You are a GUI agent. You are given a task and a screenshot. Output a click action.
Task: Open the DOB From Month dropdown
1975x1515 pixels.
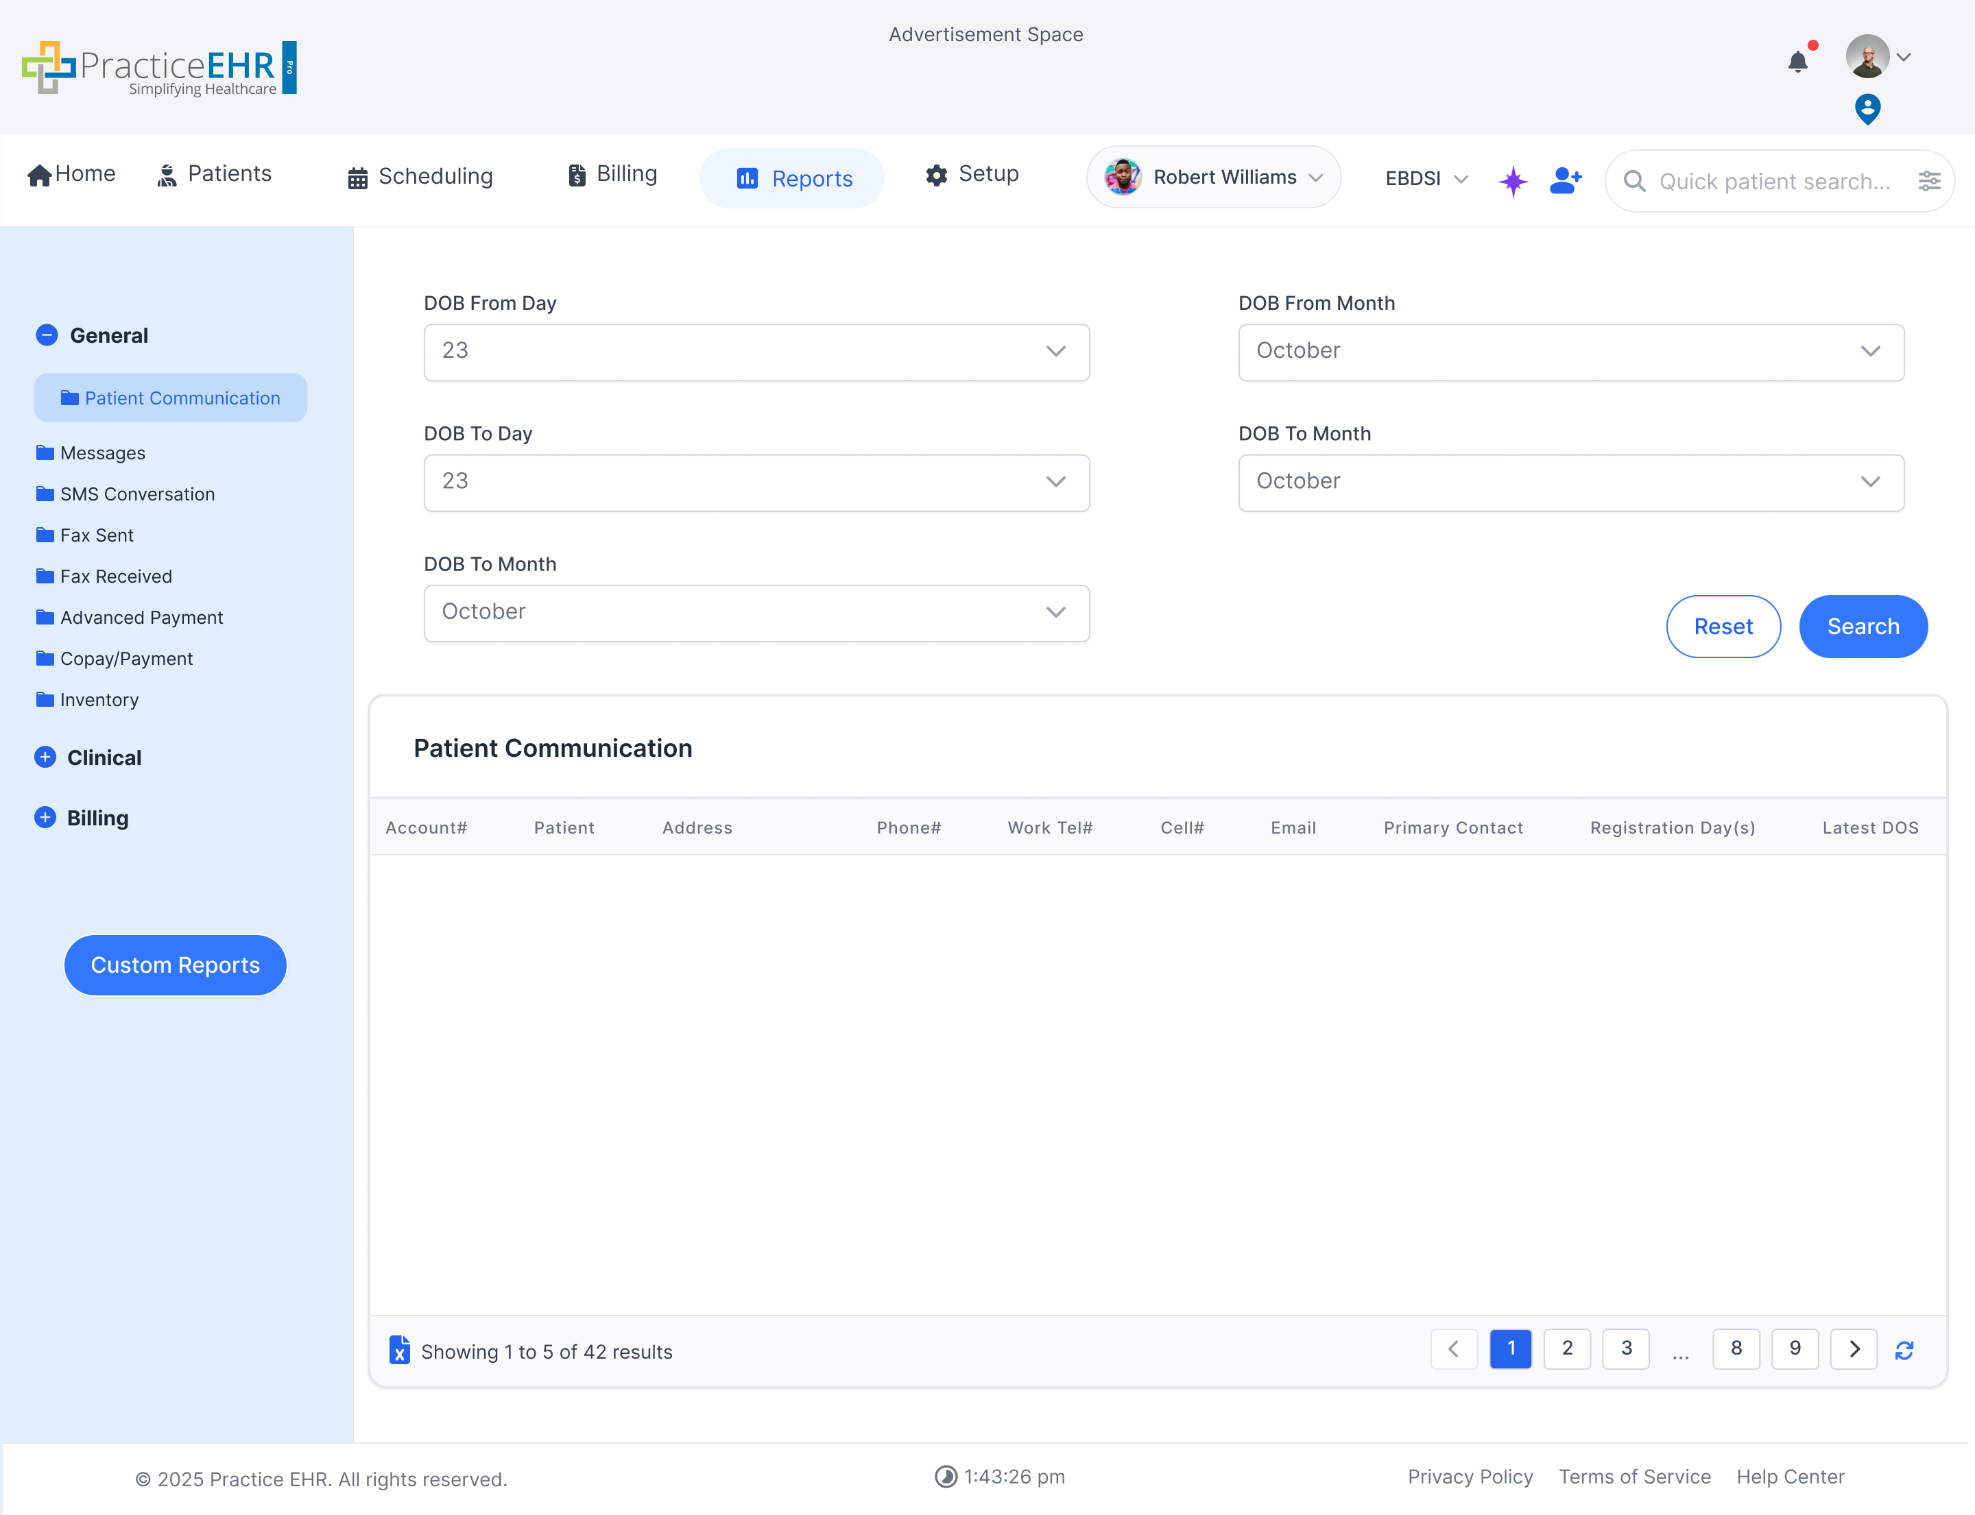pyautogui.click(x=1570, y=352)
